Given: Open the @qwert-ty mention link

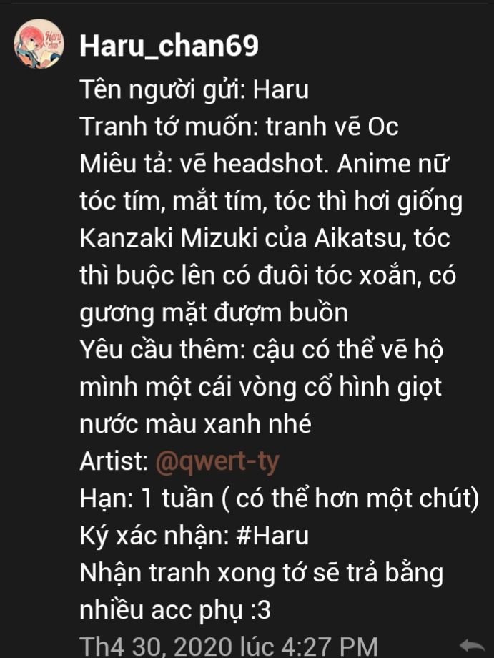Looking at the screenshot, I should click(x=217, y=462).
